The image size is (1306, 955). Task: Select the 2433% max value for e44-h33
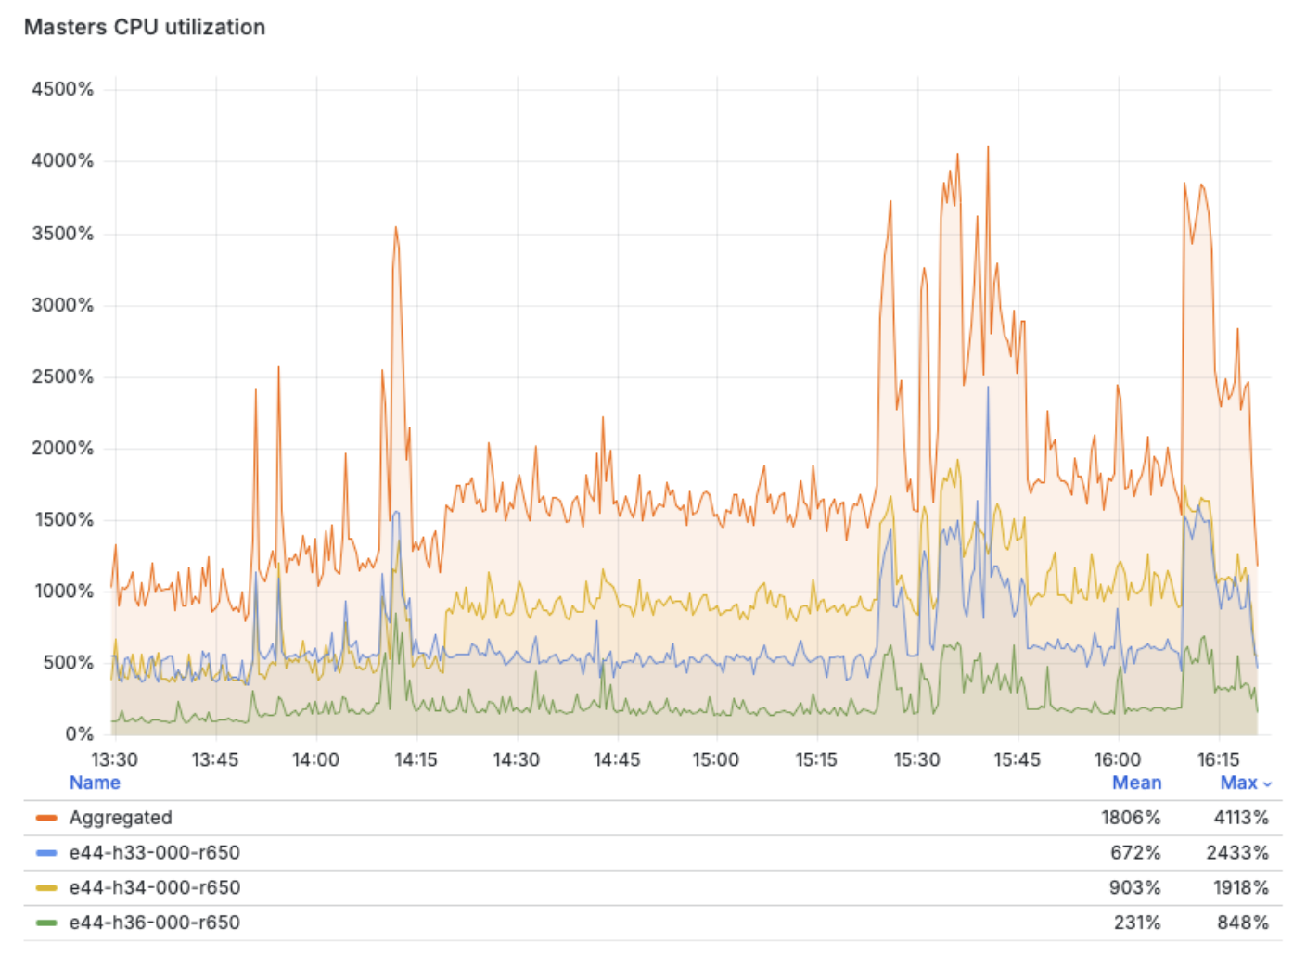click(x=1236, y=853)
